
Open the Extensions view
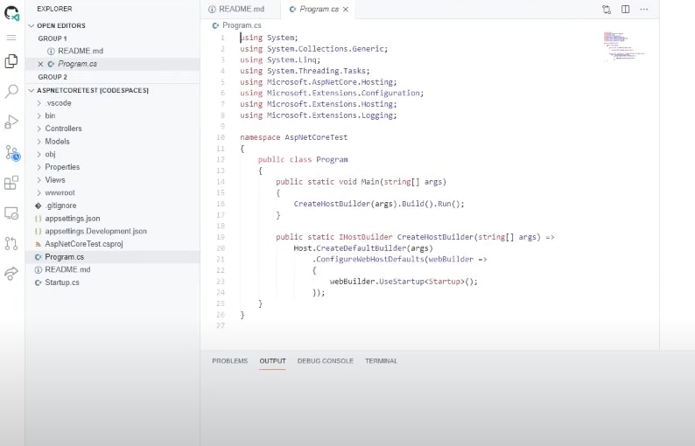(x=11, y=183)
